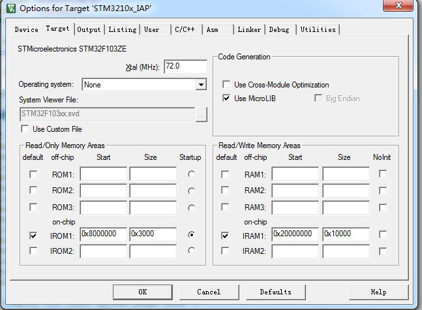Close the Options for Target dialog
Screen dimensions: 422x310
coord(398,5)
